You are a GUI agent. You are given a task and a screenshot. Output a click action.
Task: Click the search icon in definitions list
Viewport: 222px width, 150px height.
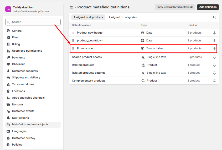pos(215,17)
